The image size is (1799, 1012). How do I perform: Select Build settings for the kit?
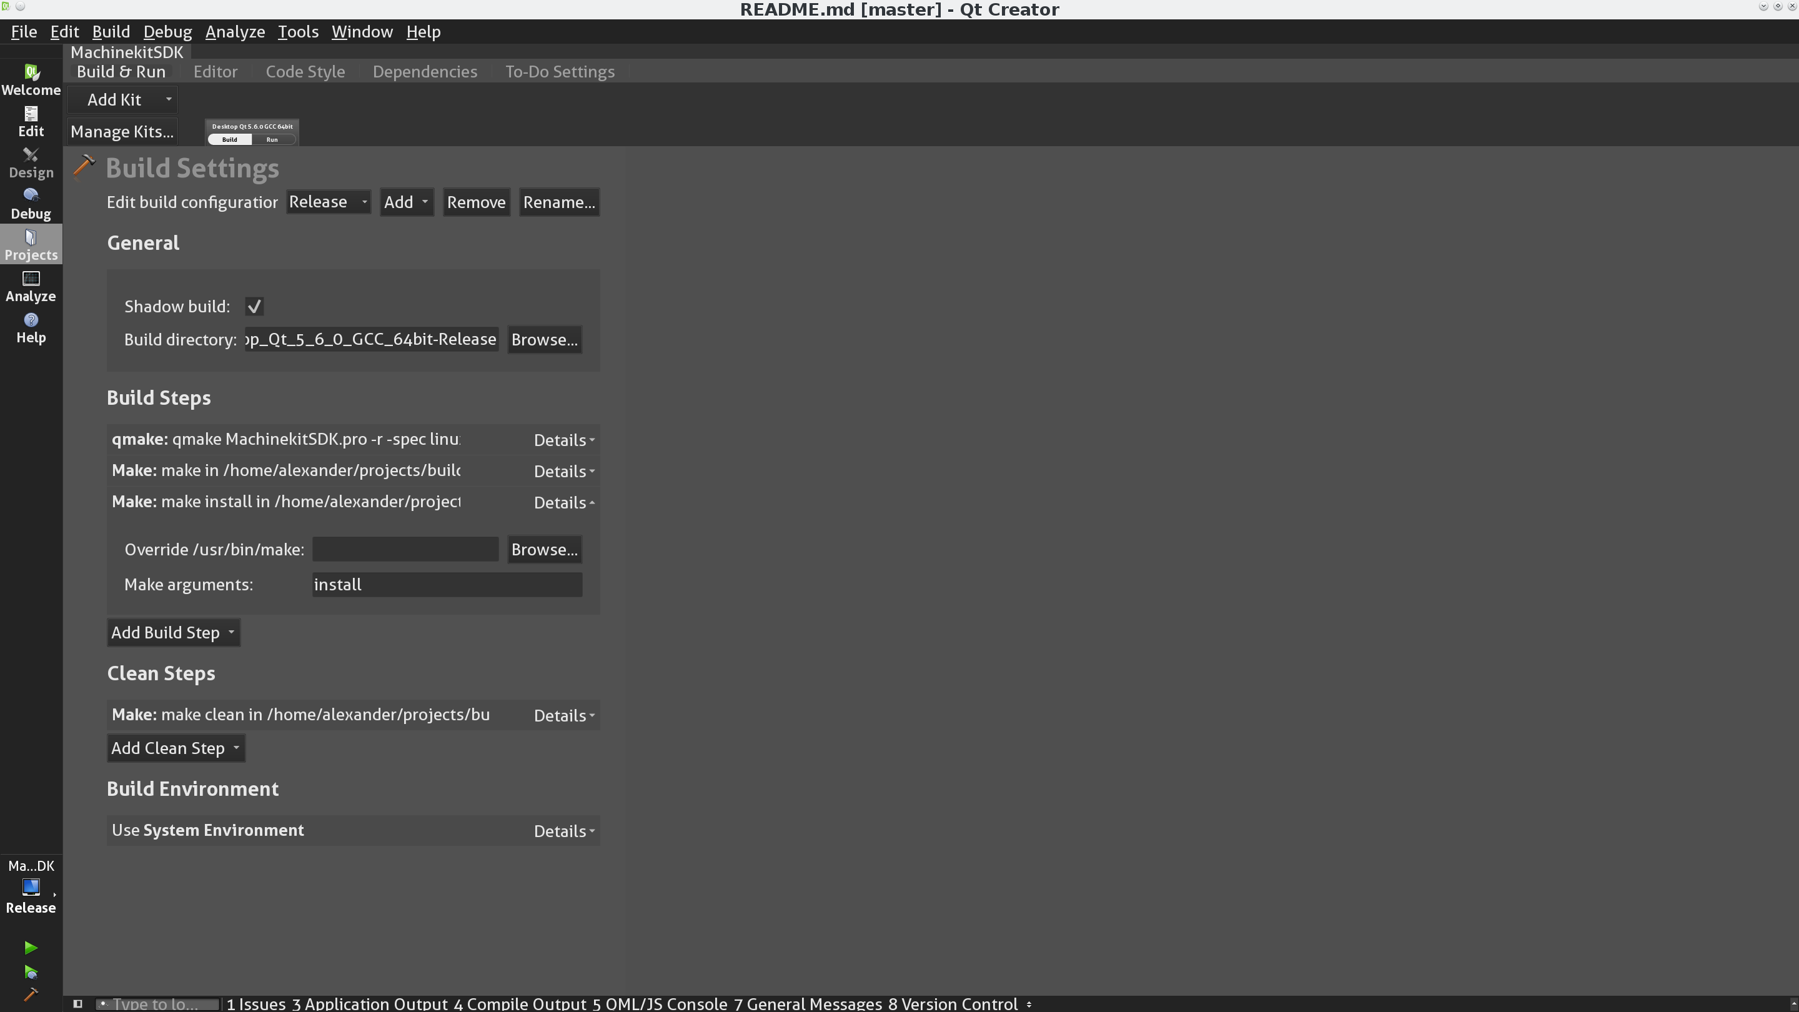click(x=230, y=140)
